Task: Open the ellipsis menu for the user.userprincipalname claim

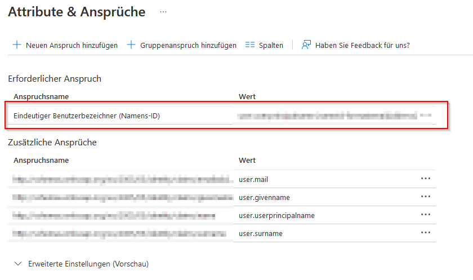Action: click(x=425, y=215)
